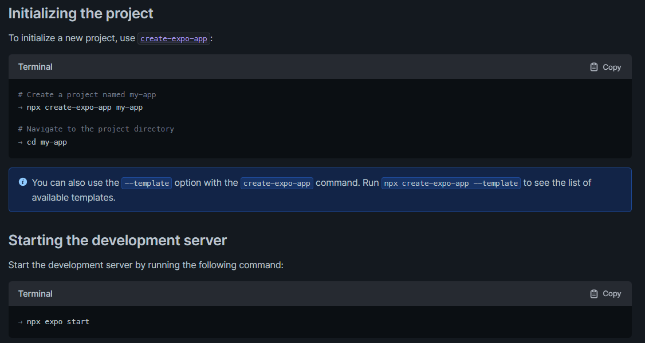
Task: Click the '# Create a project named my-app' comment
Action: [87, 95]
